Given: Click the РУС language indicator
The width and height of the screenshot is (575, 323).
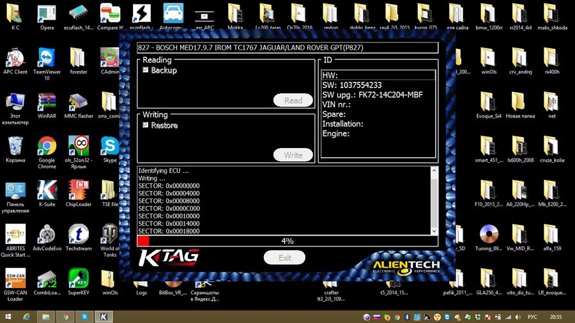Looking at the screenshot, I should pos(532,317).
